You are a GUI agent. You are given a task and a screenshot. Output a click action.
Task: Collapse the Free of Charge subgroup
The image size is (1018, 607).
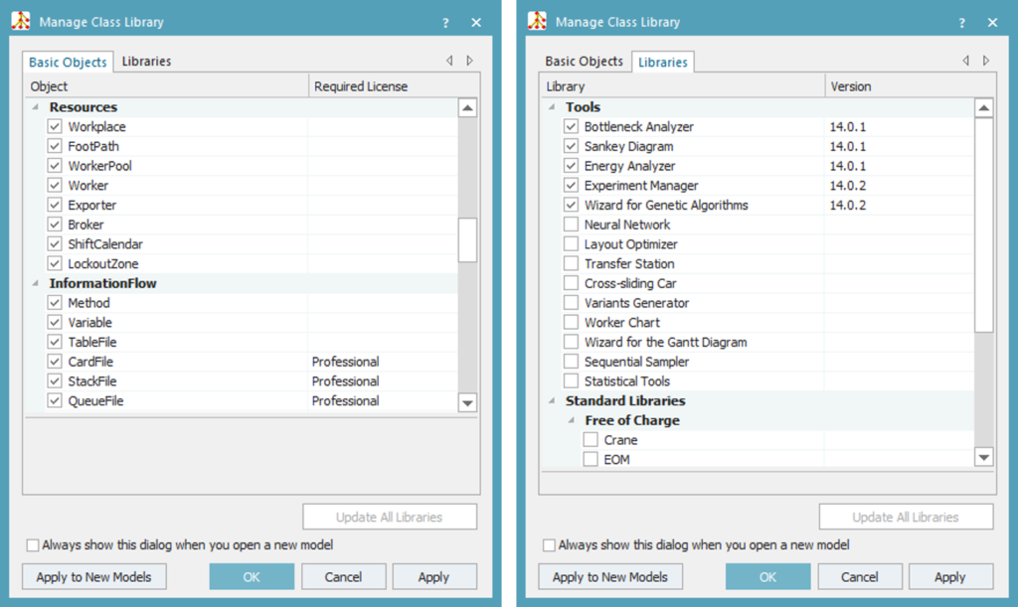pos(571,420)
